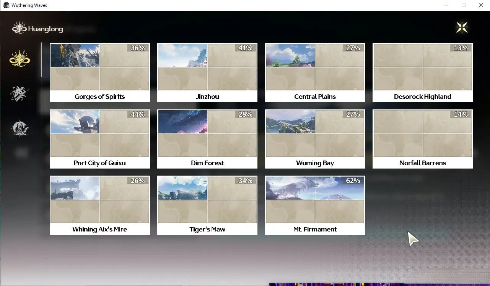Open the Mt. Firmament card

pyautogui.click(x=315, y=205)
